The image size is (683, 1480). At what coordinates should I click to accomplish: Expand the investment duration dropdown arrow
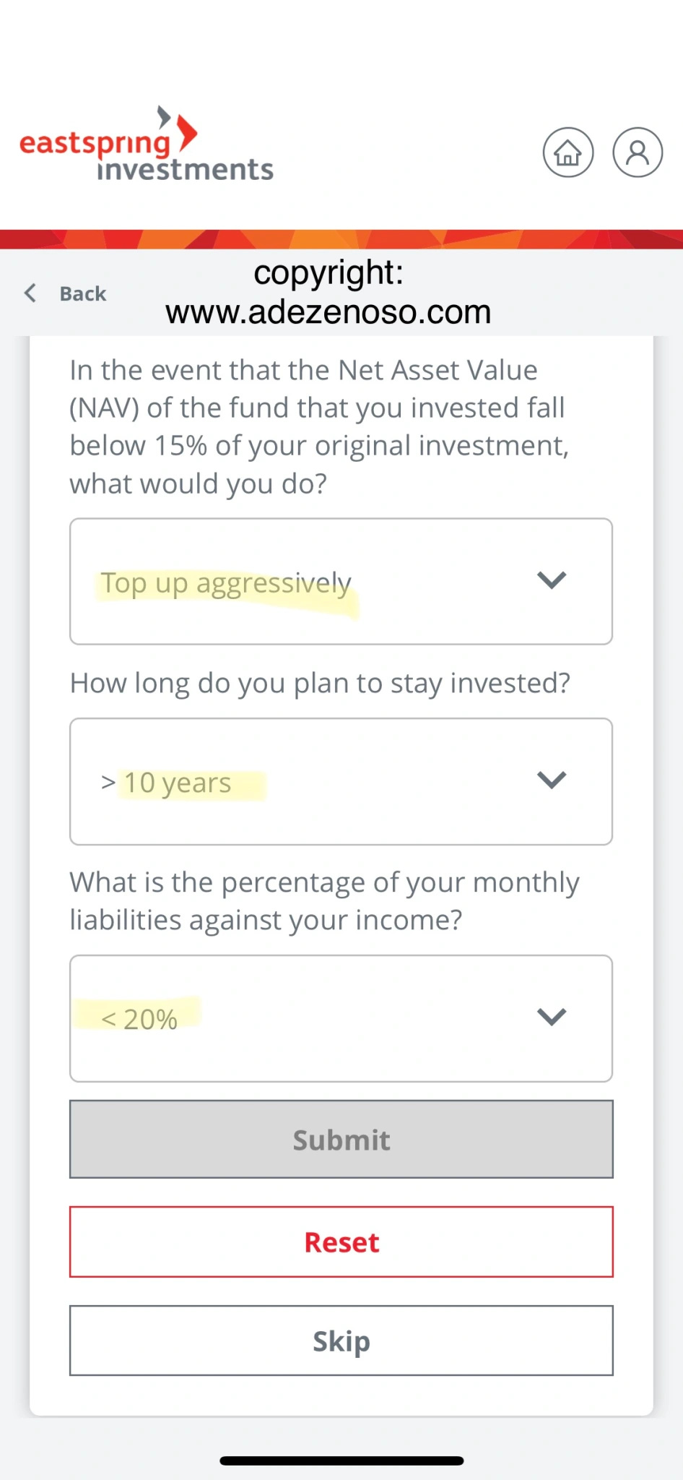[552, 780]
